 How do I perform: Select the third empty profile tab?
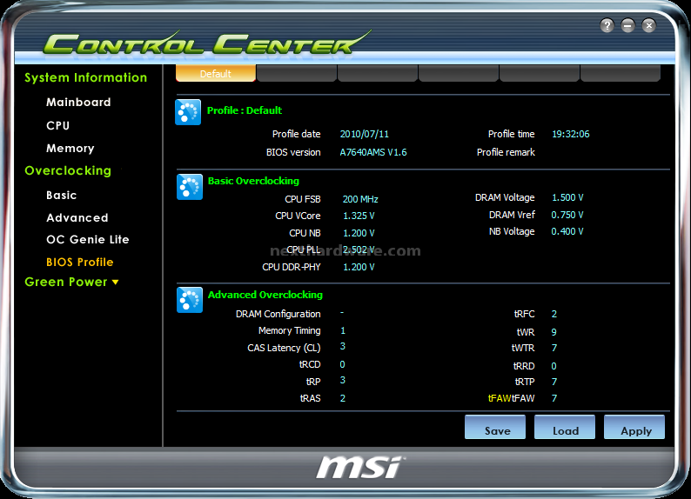378,74
